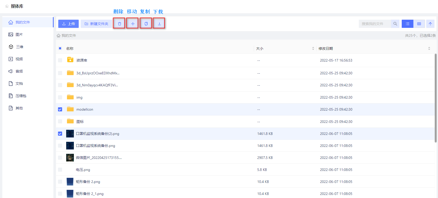Image resolution: width=438 pixels, height=198 pixels.
Task: Click the 2022-05-17 16:56:53 date cell
Action: tap(336, 60)
